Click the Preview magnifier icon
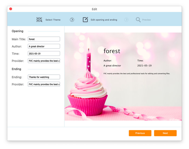This screenshot has width=189, height=149. click(138, 20)
